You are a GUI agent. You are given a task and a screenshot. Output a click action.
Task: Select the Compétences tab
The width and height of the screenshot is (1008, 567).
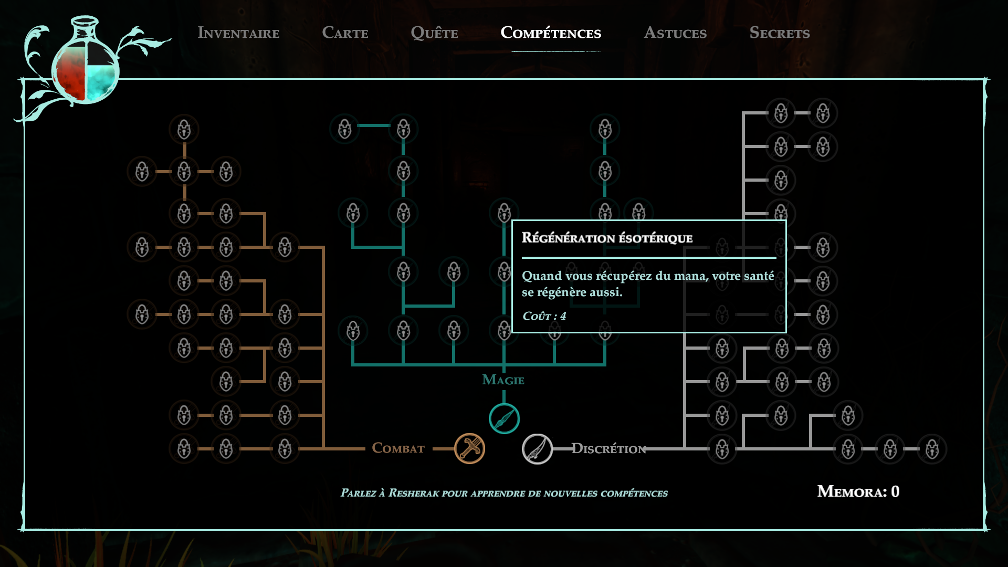pos(551,33)
